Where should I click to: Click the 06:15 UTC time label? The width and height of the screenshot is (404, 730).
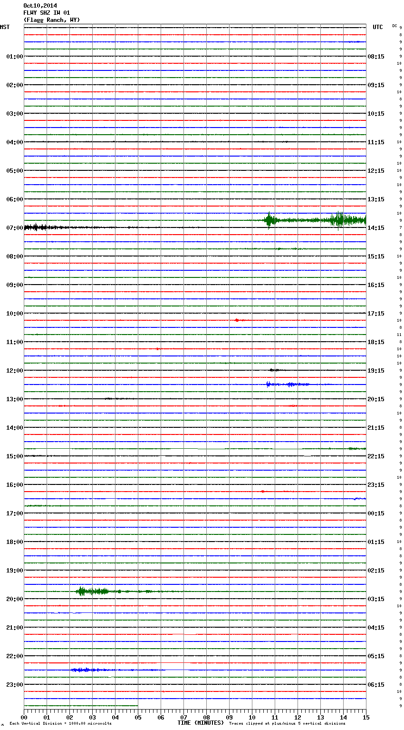376,685
